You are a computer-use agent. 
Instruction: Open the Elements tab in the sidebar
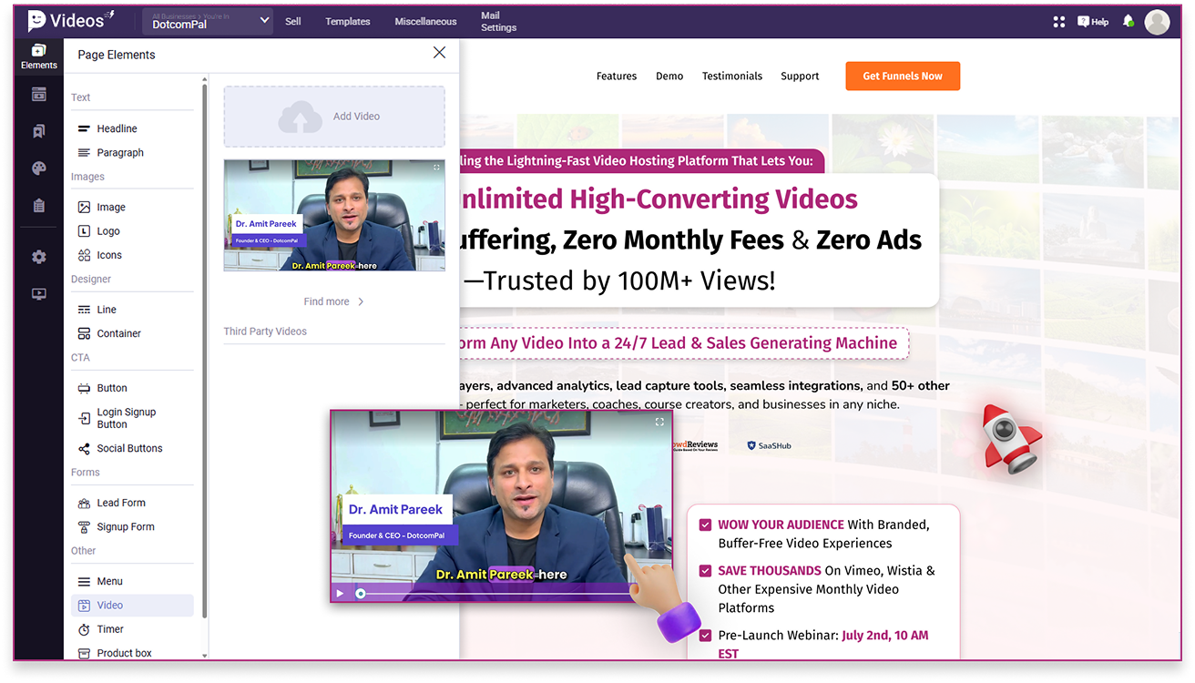[38, 56]
